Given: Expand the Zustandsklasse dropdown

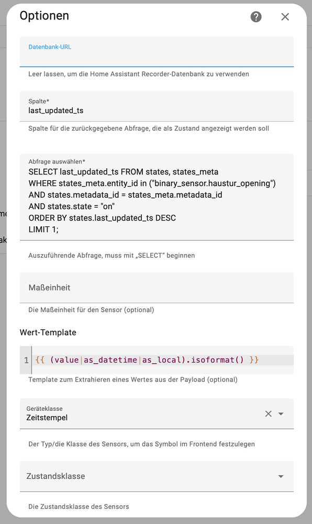Looking at the screenshot, I should [281, 476].
